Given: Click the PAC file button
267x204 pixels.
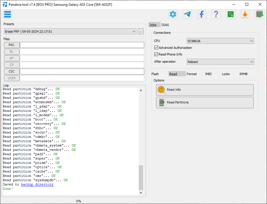Looking at the screenshot, I should [12, 45].
